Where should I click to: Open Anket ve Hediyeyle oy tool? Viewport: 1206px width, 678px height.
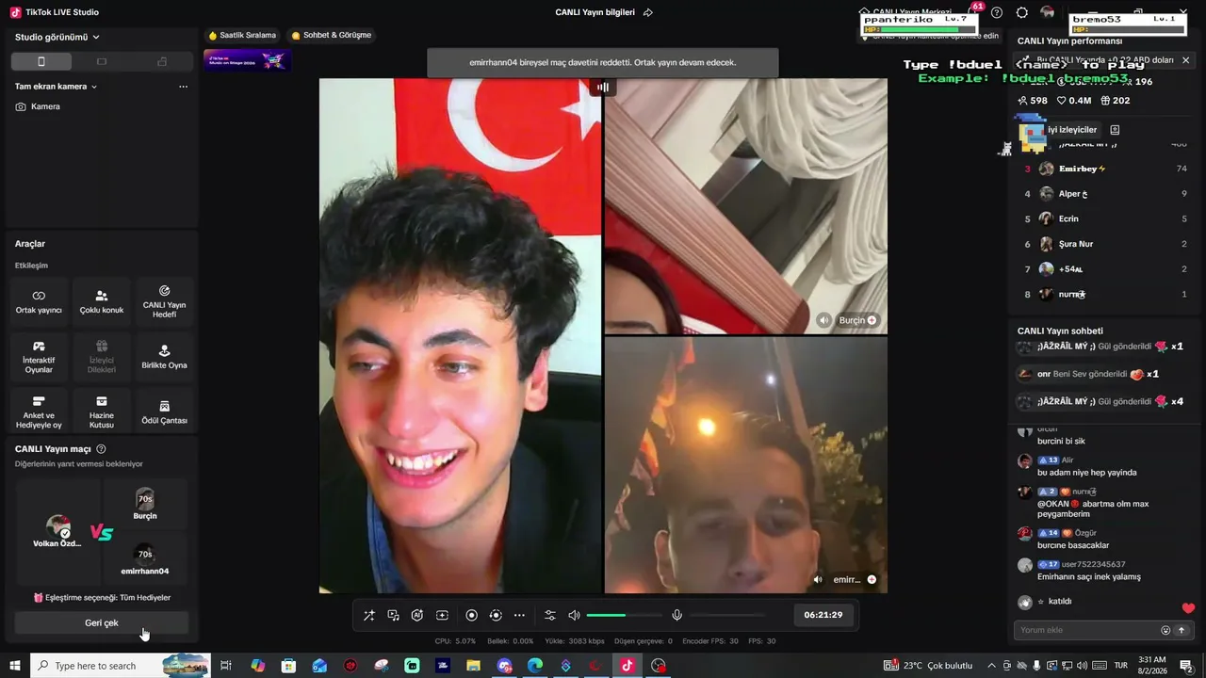coord(39,412)
